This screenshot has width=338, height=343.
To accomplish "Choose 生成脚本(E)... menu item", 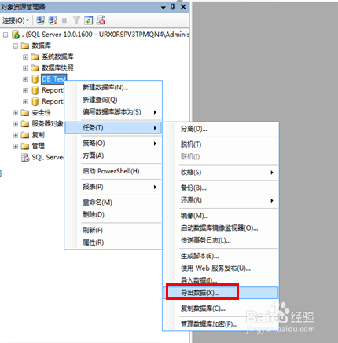I will pos(221,256).
